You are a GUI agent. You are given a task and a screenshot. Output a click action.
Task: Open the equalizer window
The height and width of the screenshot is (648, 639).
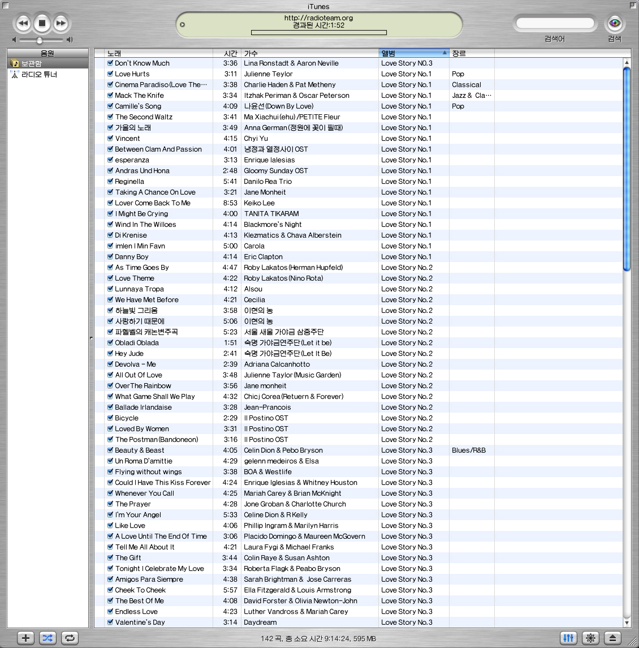coord(568,638)
